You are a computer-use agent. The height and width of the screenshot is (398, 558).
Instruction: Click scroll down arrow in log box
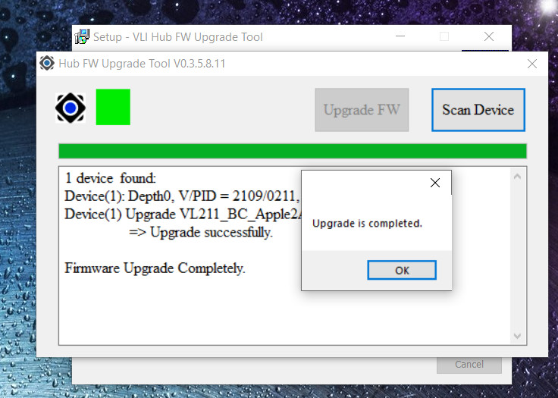pyautogui.click(x=517, y=336)
